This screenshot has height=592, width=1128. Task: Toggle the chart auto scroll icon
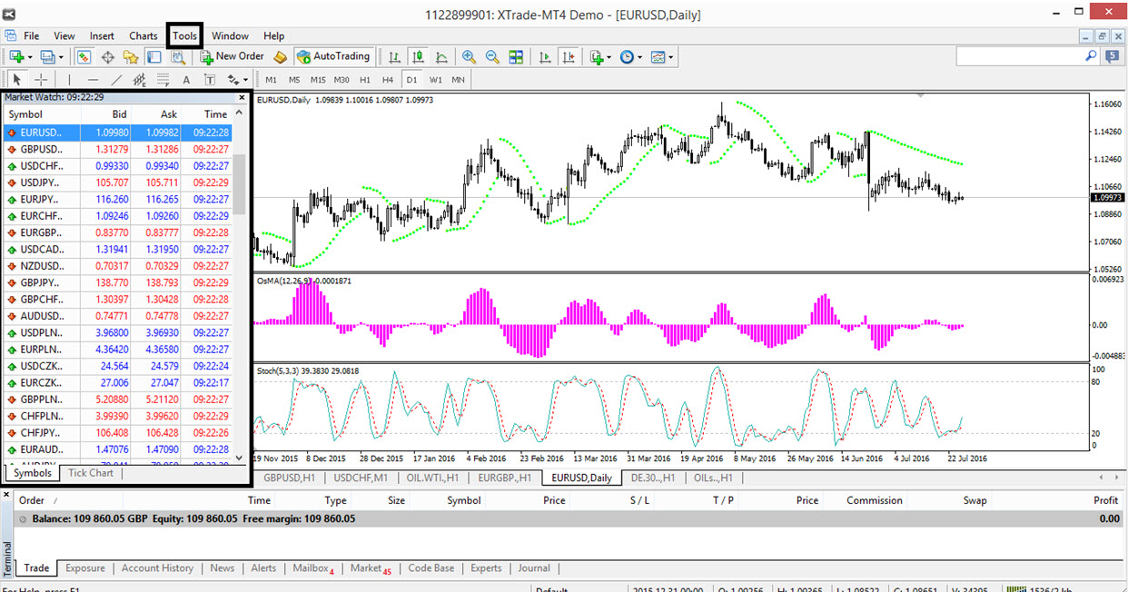(545, 57)
